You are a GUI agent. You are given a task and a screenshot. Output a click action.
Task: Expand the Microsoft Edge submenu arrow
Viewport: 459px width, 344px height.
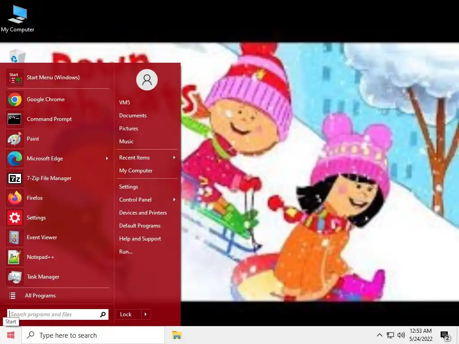[x=107, y=159]
